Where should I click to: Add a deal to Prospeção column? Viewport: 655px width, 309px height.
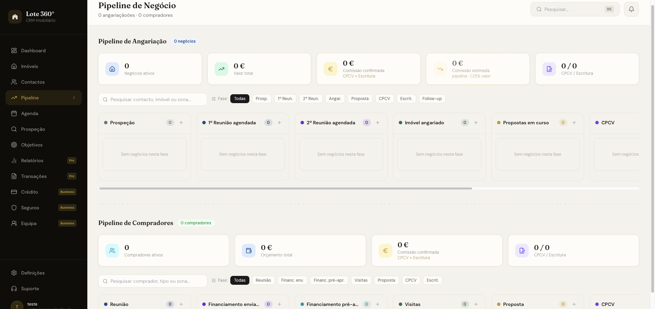tap(181, 123)
